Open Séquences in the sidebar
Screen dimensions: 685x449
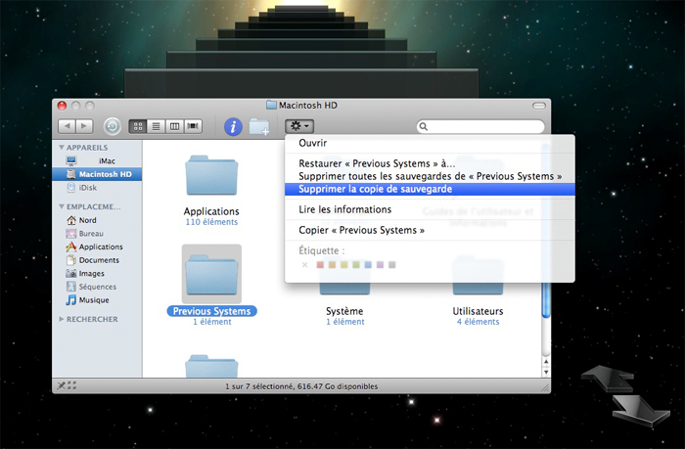pyautogui.click(x=97, y=287)
